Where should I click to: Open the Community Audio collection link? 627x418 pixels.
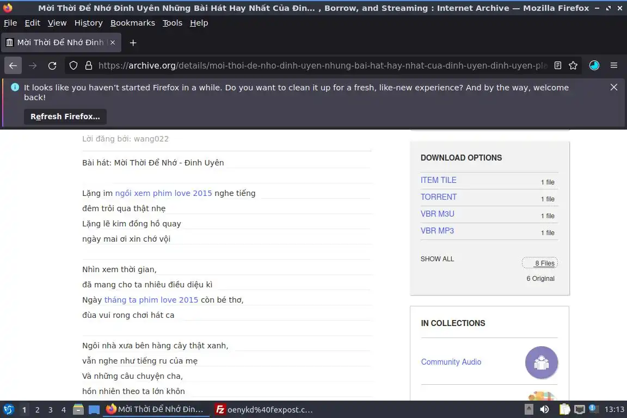coord(451,362)
